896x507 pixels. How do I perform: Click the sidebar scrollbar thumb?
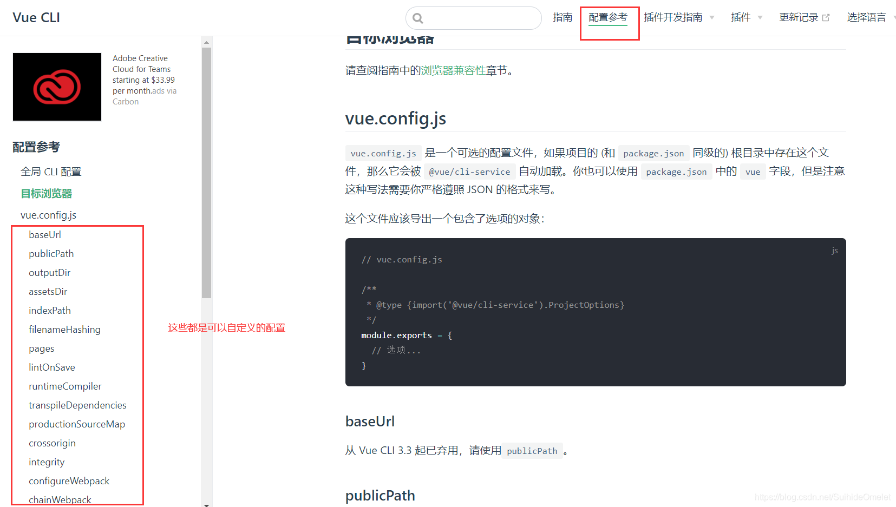[206, 173]
